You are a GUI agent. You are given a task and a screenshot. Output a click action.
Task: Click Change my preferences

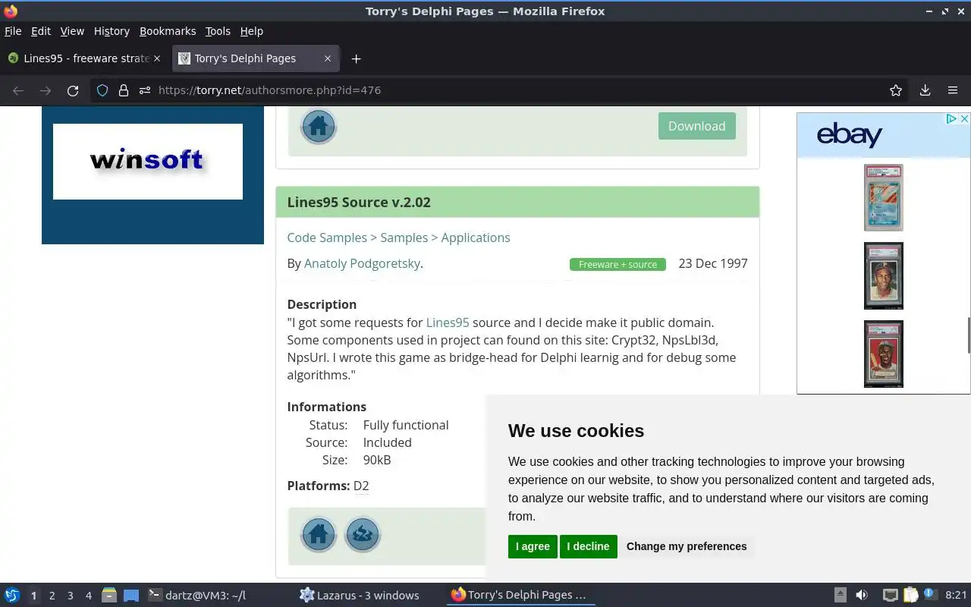pyautogui.click(x=687, y=546)
